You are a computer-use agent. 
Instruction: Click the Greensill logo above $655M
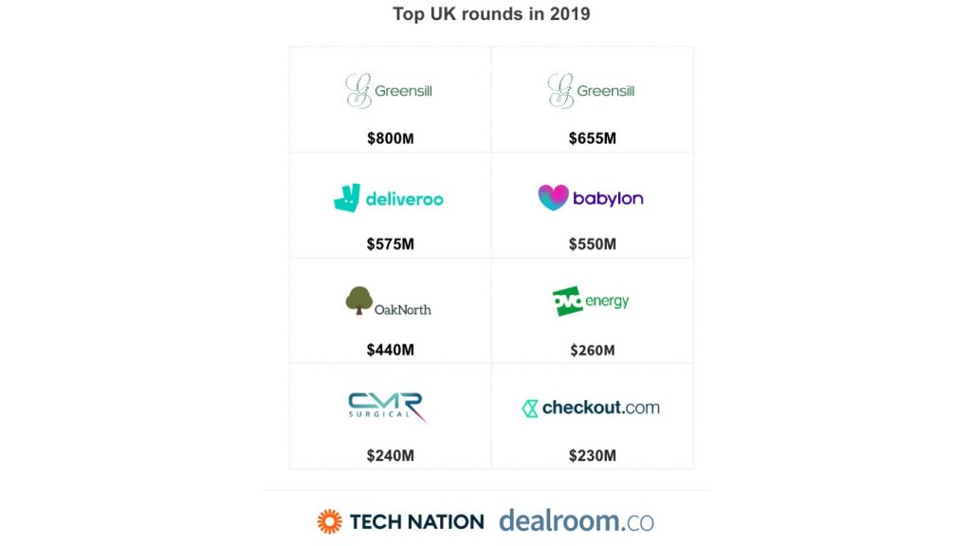(x=591, y=91)
